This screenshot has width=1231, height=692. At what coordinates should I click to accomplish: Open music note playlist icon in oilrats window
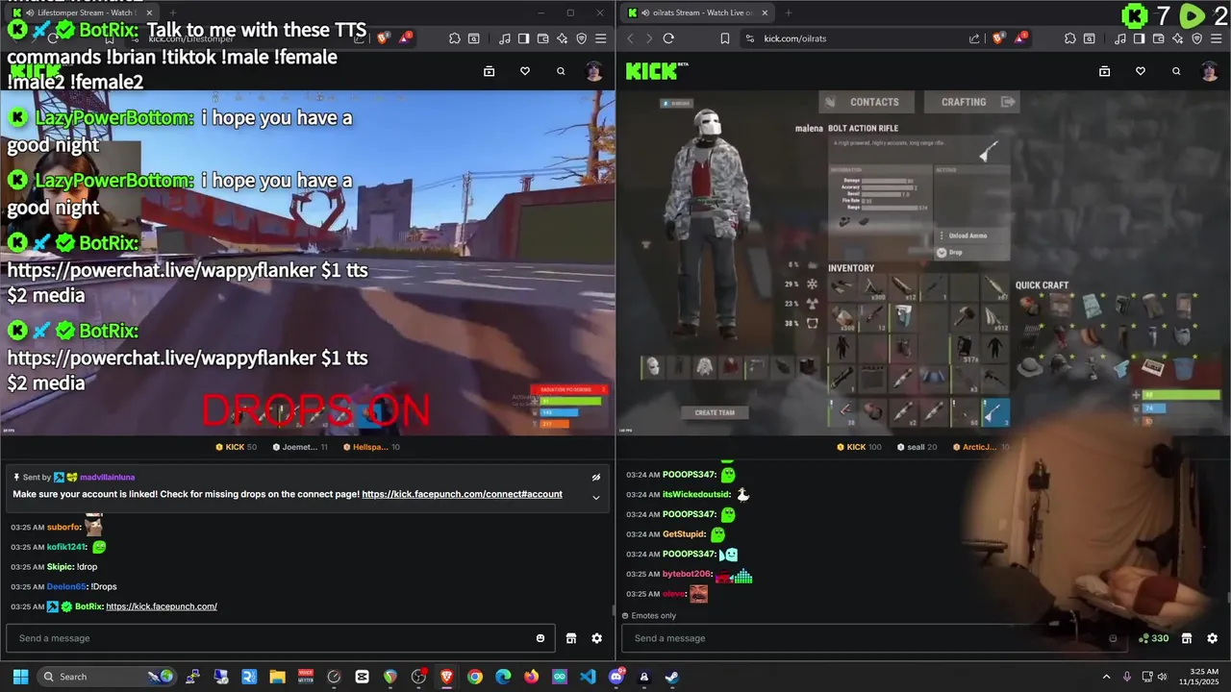pos(1120,38)
